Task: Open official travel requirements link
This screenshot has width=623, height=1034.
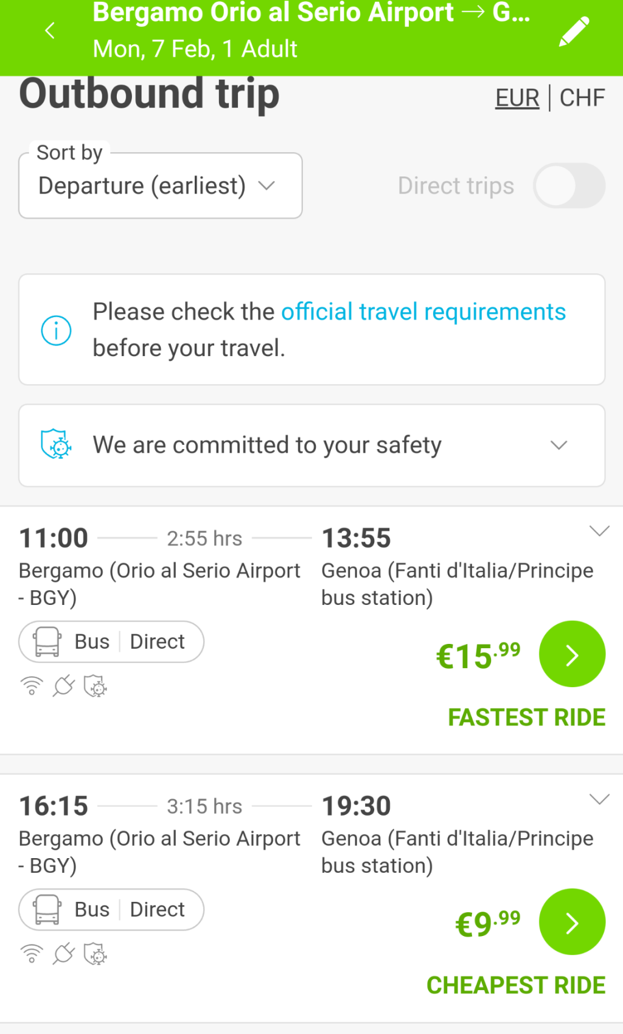Action: (423, 312)
